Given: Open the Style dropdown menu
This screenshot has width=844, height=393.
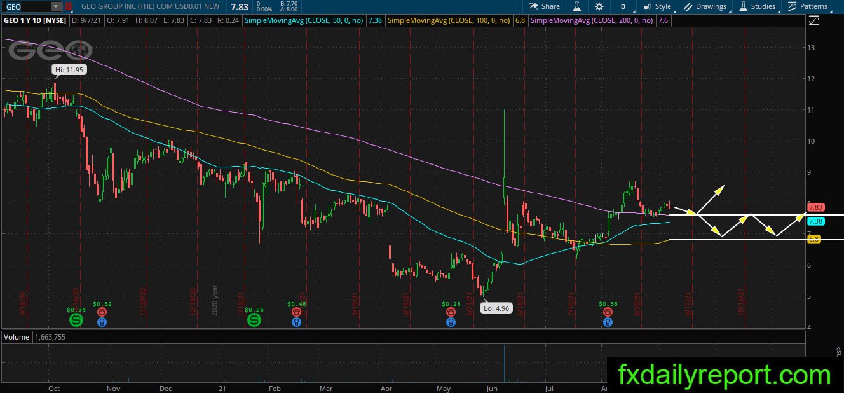Looking at the screenshot, I should (657, 6).
